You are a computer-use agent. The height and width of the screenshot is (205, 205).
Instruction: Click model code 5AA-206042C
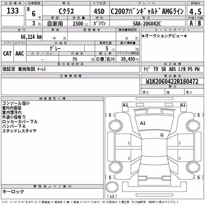[147, 24]
